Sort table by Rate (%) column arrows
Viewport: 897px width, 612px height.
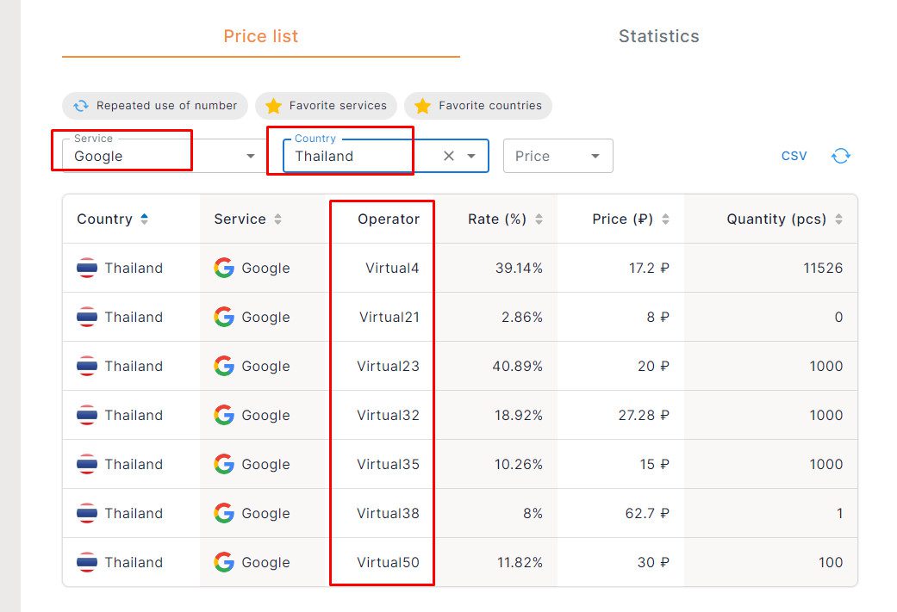539,219
